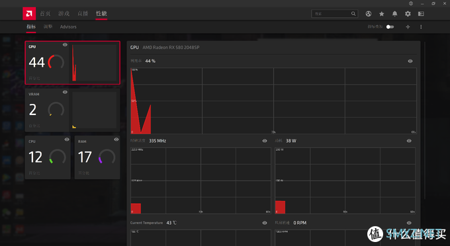Hide 335 MHz clock speed graph
The image size is (450, 246).
[265, 141]
